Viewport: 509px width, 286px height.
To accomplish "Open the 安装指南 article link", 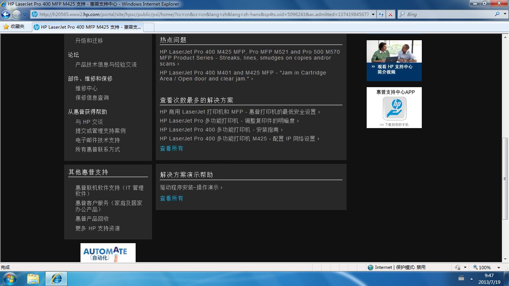I will [221, 130].
